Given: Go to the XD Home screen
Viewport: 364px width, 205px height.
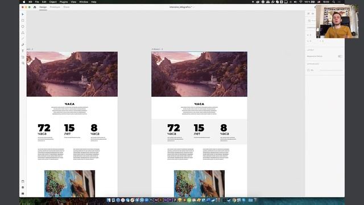Looking at the screenshot, I should pyautogui.click(x=35, y=7).
